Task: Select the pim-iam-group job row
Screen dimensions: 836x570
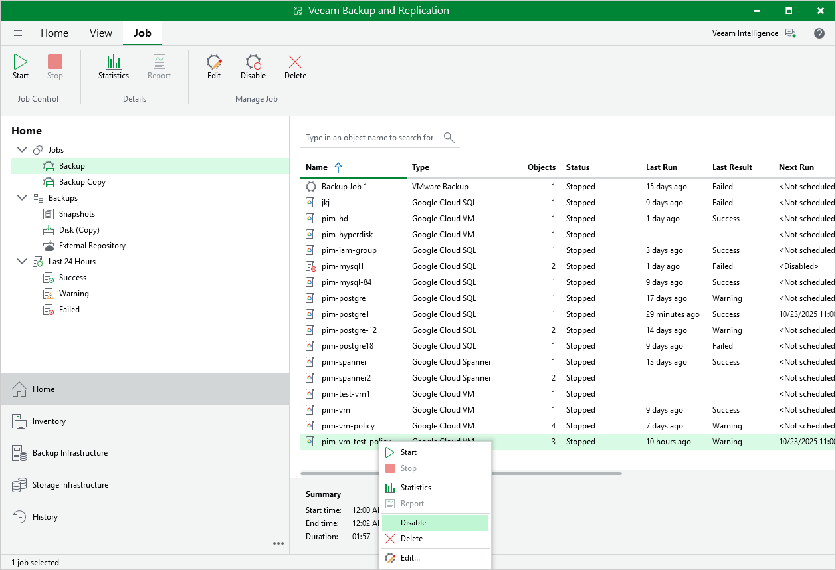Action: pyautogui.click(x=568, y=250)
